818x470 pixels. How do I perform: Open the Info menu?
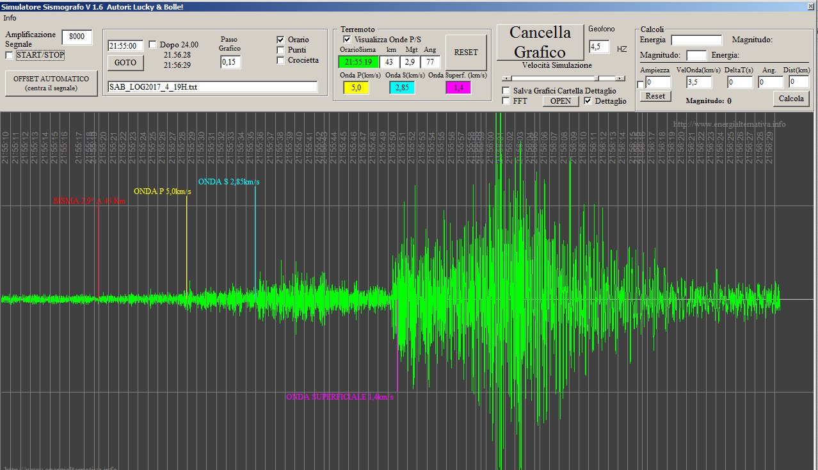(10, 18)
